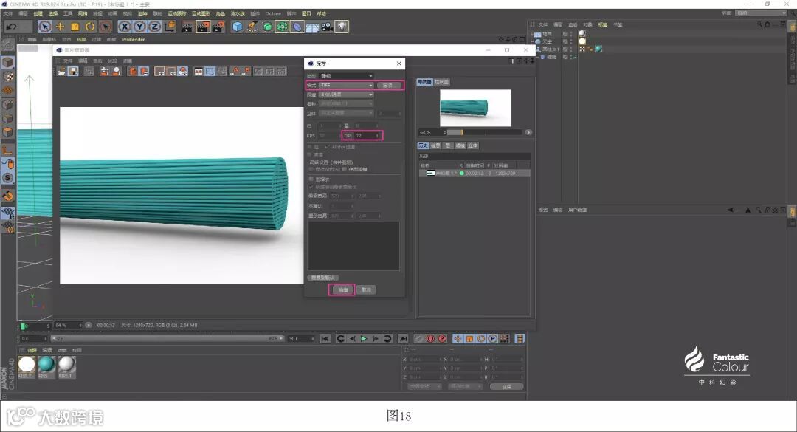
Task: Switch to the Navigator tab
Action: pos(424,82)
